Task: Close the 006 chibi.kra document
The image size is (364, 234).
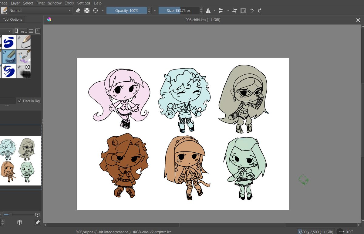Action: (x=358, y=20)
